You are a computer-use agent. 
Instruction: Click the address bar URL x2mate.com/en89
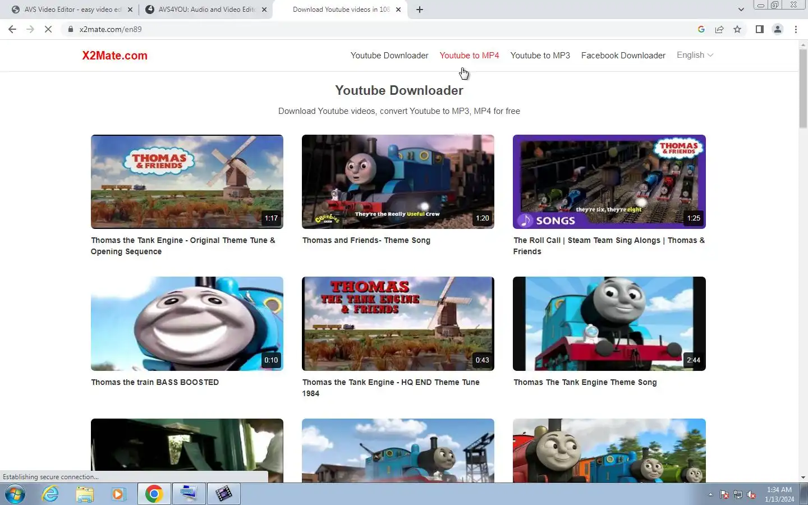[x=111, y=29]
